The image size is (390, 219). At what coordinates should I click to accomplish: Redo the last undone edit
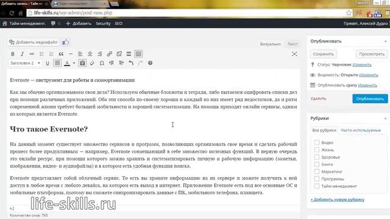[140, 63]
